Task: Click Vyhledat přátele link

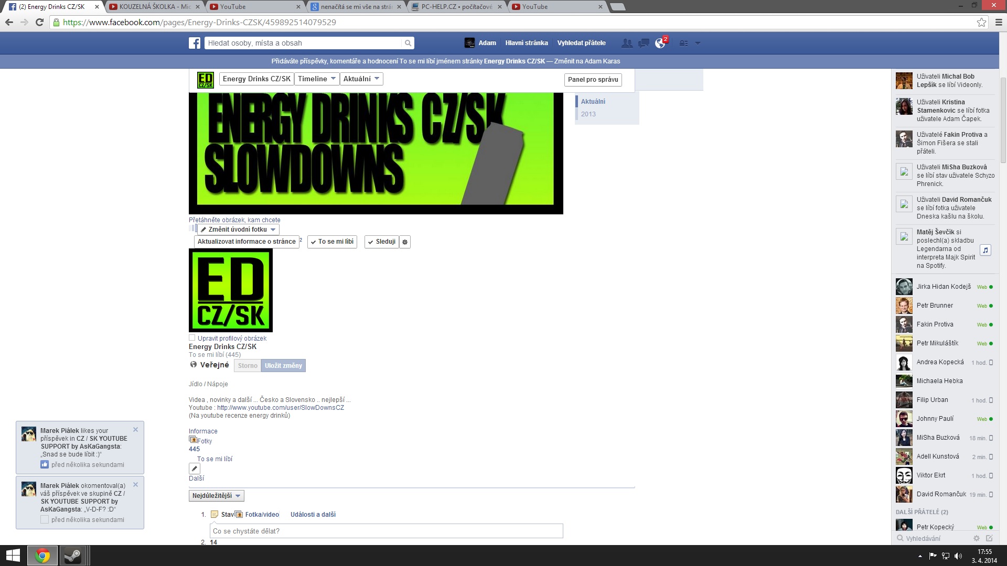Action: (x=581, y=43)
